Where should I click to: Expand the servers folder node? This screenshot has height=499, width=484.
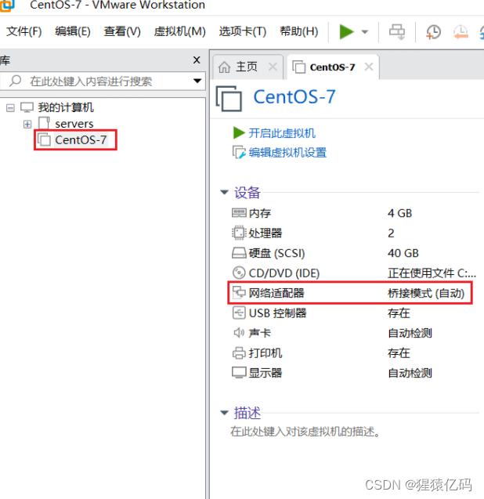(27, 124)
